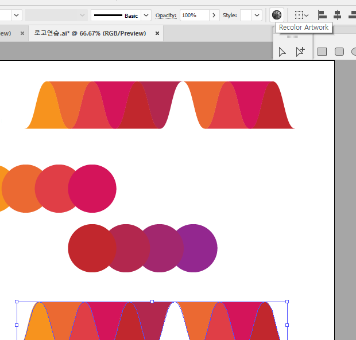Screen dimensions: 356x340
Task: Click the Basic stroke preview line
Action: 108,15
